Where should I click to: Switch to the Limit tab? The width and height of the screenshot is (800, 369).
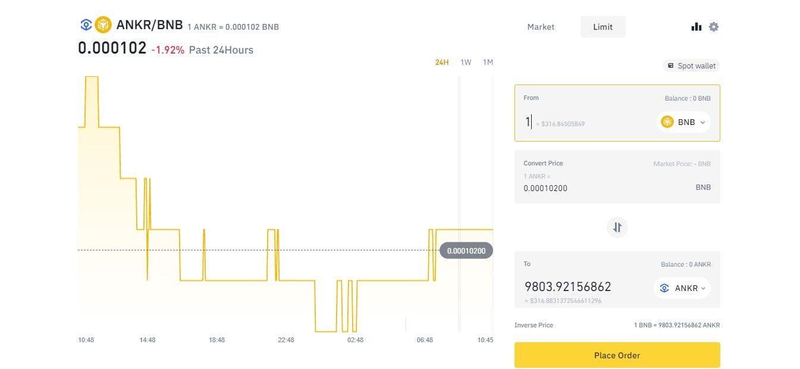[x=603, y=27]
